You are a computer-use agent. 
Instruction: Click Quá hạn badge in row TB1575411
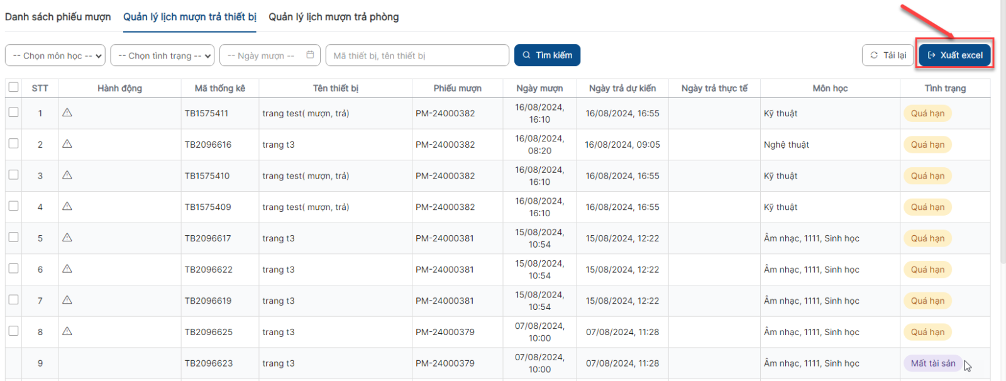(x=927, y=113)
